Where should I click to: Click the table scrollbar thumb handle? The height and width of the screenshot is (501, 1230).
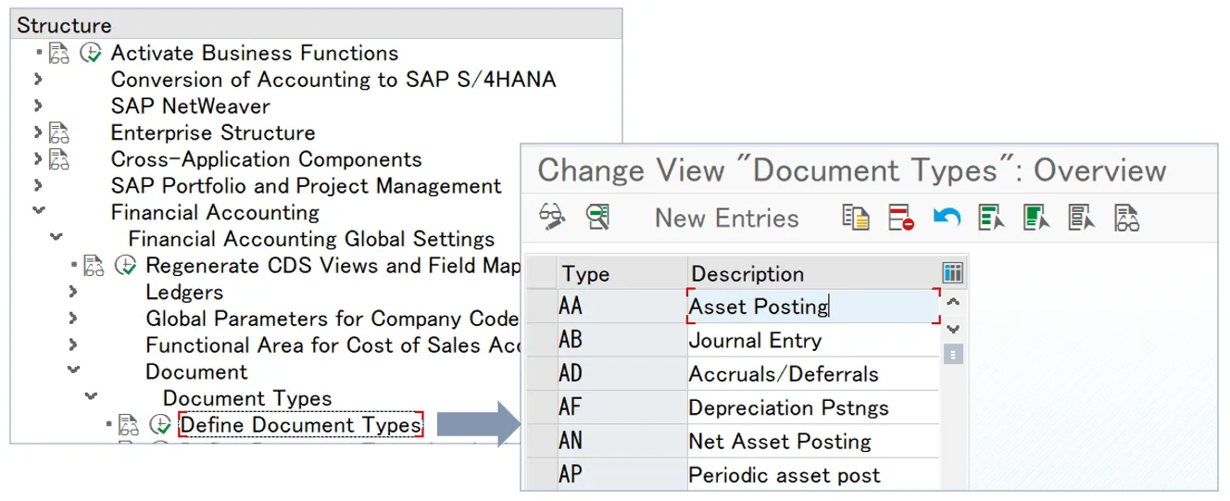coord(954,354)
